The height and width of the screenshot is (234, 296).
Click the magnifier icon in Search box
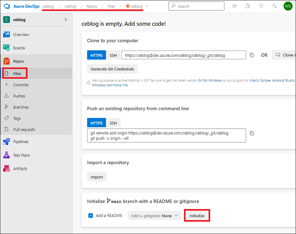(173, 6)
